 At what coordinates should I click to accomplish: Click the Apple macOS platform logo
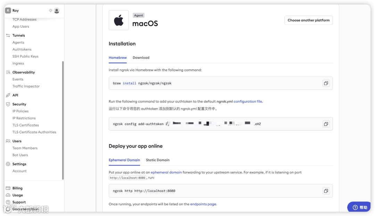click(x=119, y=20)
